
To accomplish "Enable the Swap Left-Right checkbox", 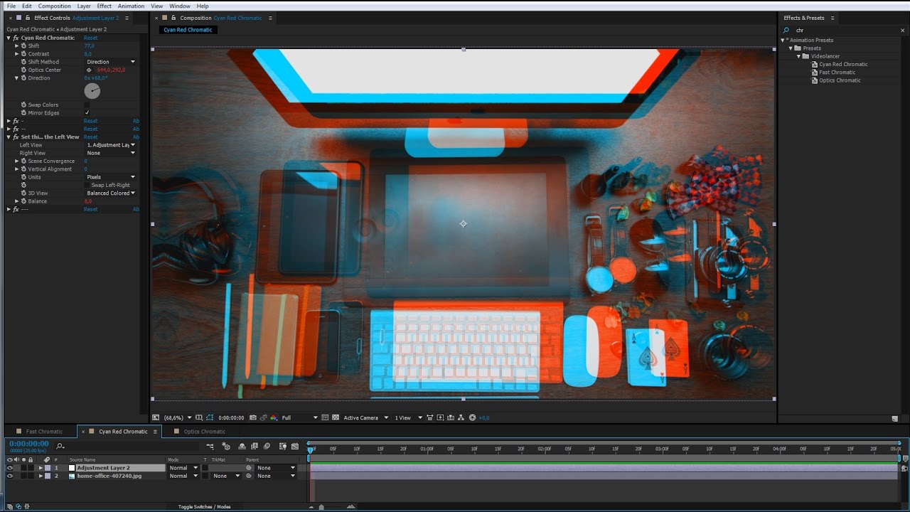I will point(87,185).
